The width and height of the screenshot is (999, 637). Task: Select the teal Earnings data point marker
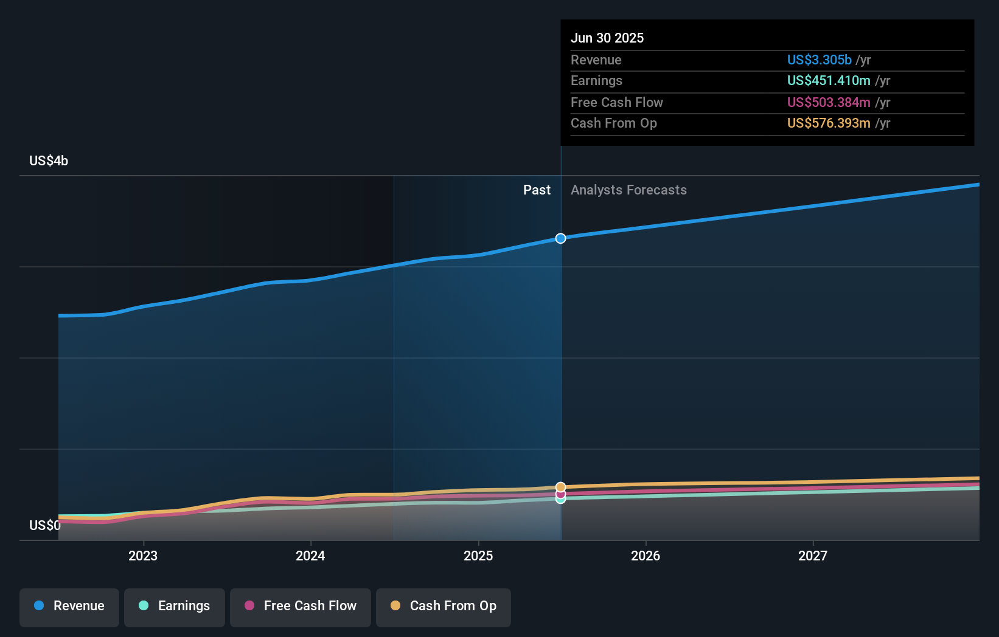[560, 499]
